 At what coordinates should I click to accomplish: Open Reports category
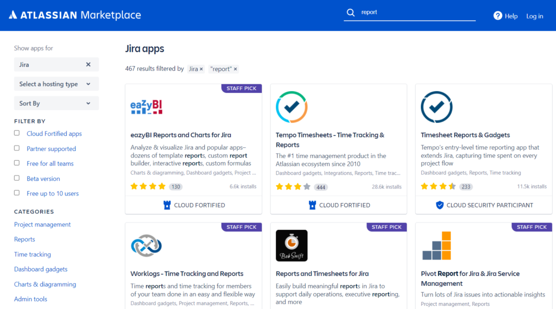[x=24, y=239]
